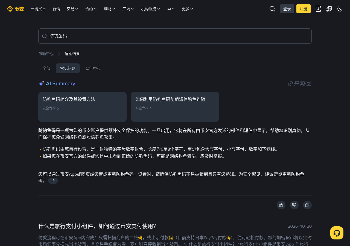
Task: Open the 如何利用防钓鱼码防范短信钓鱼诈骗 card
Action: click(x=175, y=107)
